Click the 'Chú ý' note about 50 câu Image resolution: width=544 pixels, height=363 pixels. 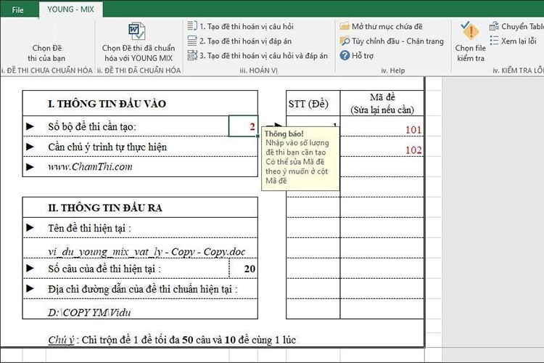172,339
